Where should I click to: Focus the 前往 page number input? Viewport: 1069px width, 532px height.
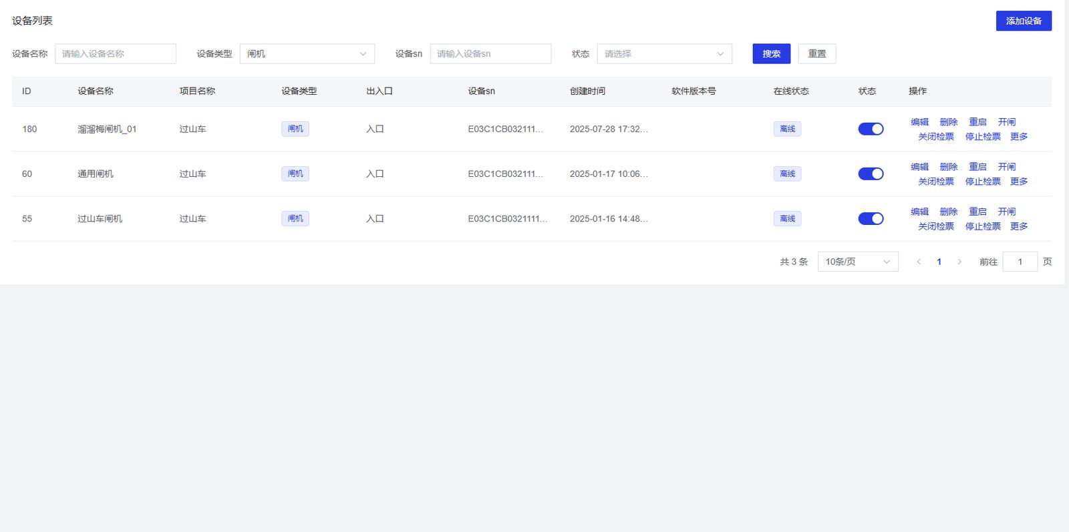(x=1020, y=262)
